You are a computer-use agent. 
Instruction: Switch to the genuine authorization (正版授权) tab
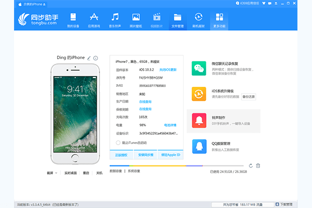tap(121, 154)
